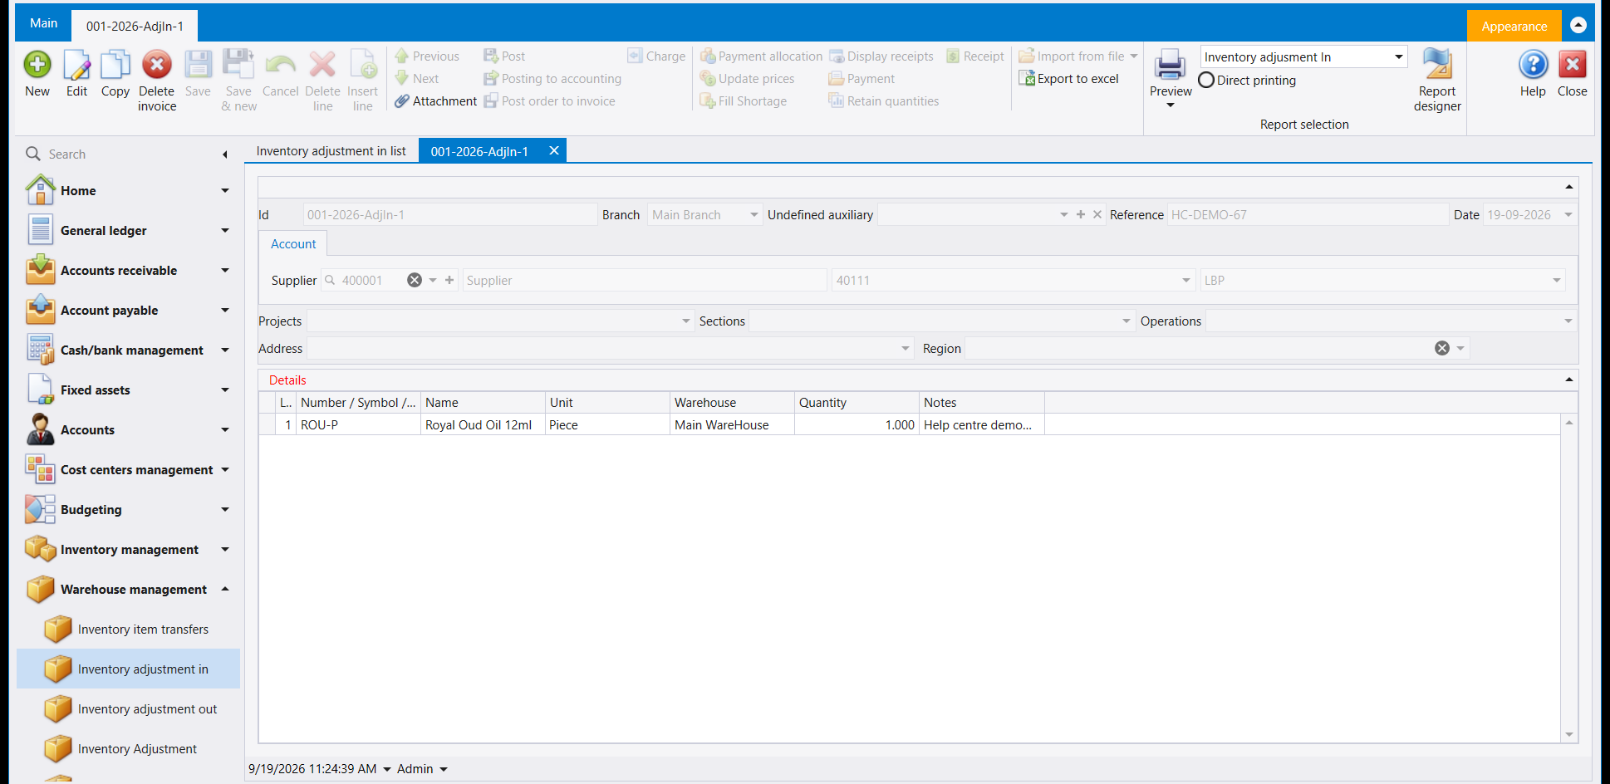The image size is (1610, 784).
Task: Click the Edit pencil icon
Action: [x=76, y=65]
